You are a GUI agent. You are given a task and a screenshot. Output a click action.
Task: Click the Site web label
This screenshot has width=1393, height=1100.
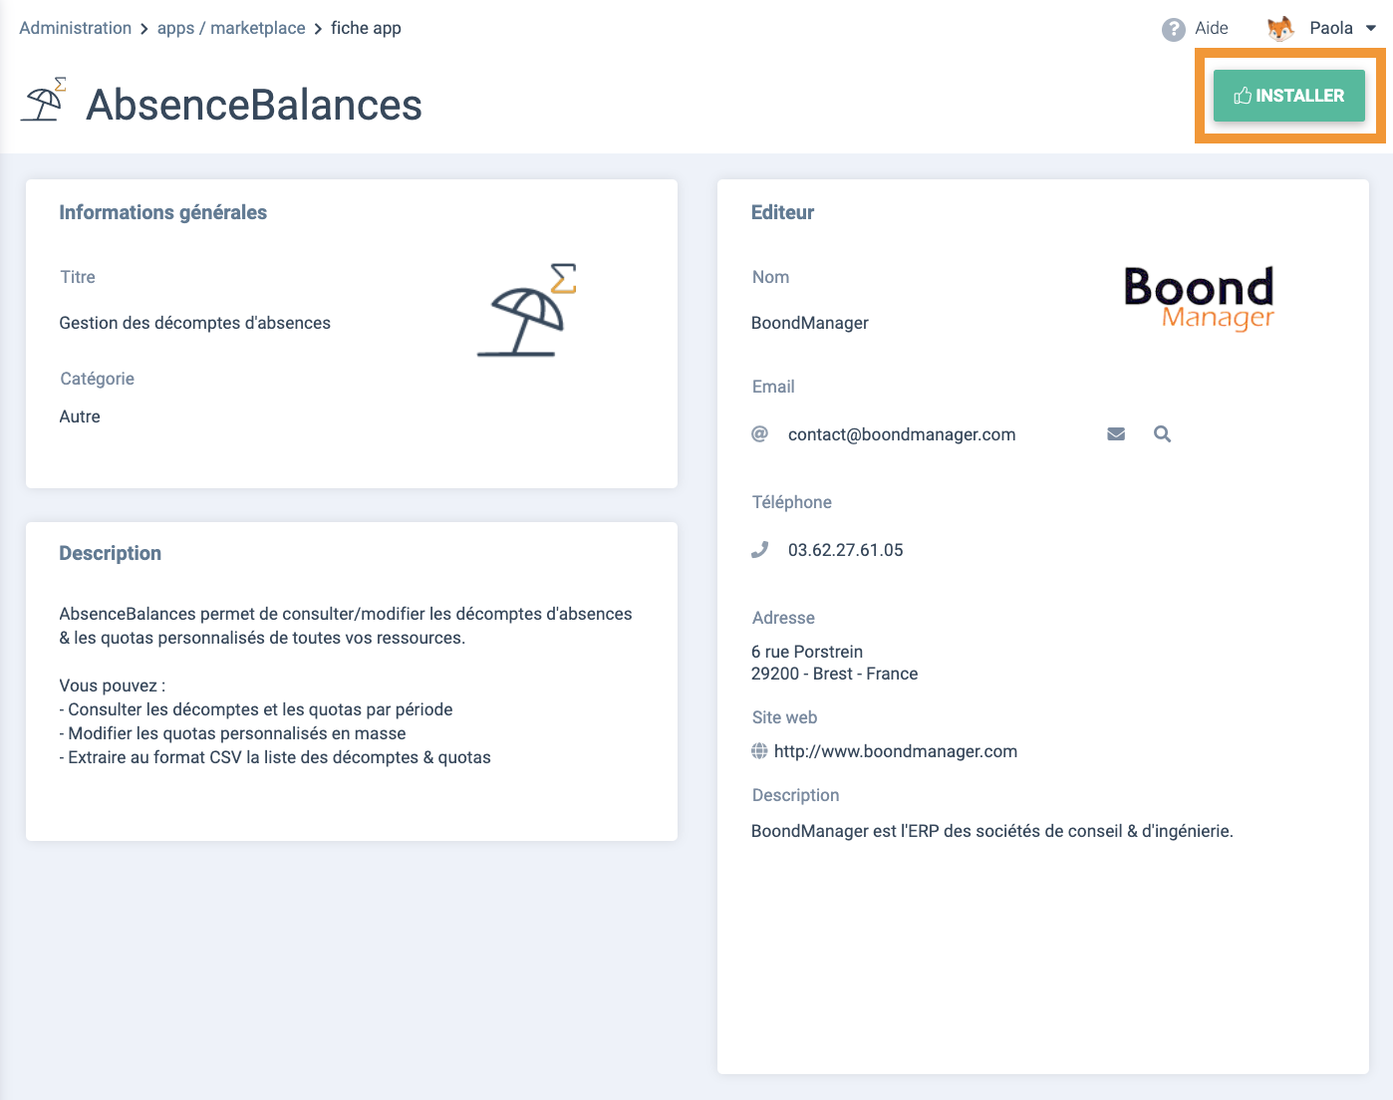785,717
